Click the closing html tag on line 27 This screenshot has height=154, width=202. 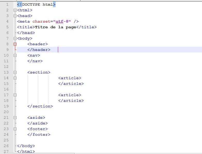coord(26,151)
